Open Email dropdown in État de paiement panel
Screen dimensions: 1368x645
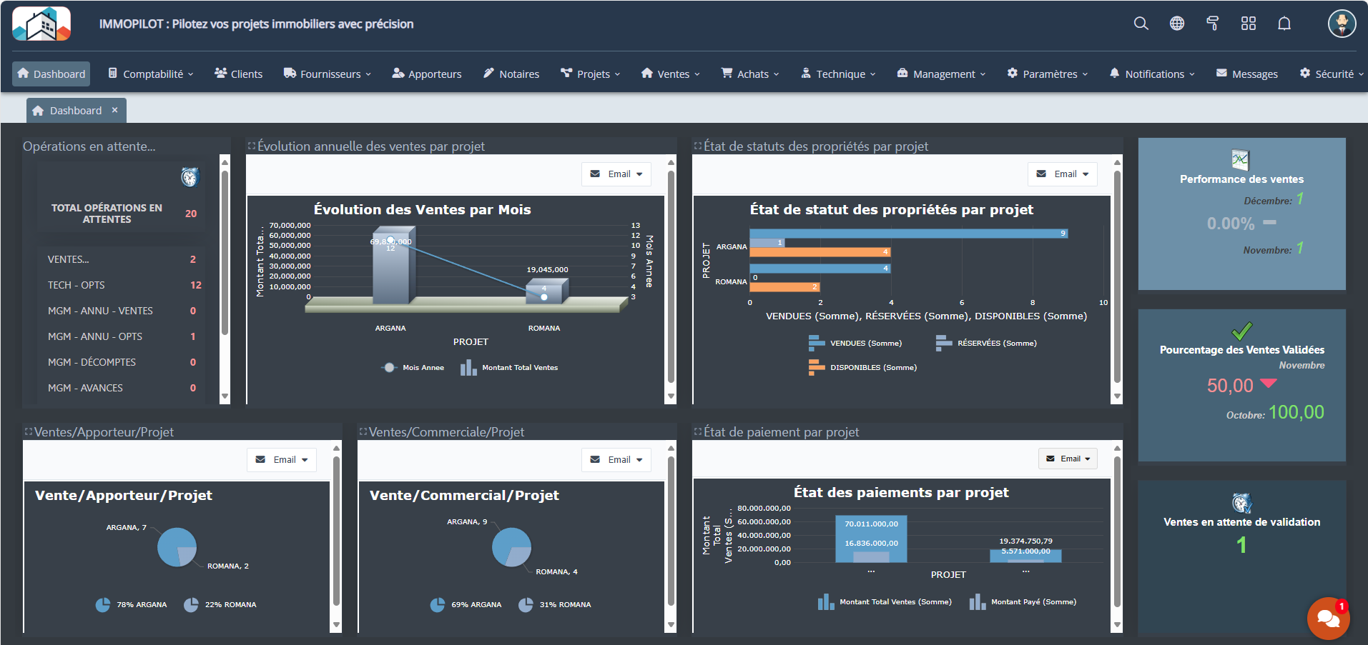coord(1068,459)
